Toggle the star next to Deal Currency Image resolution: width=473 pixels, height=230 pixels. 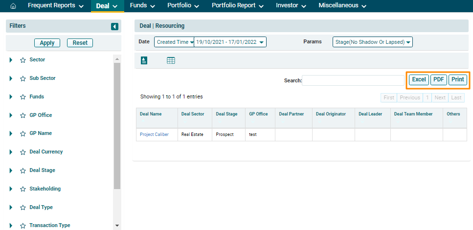tap(23, 152)
